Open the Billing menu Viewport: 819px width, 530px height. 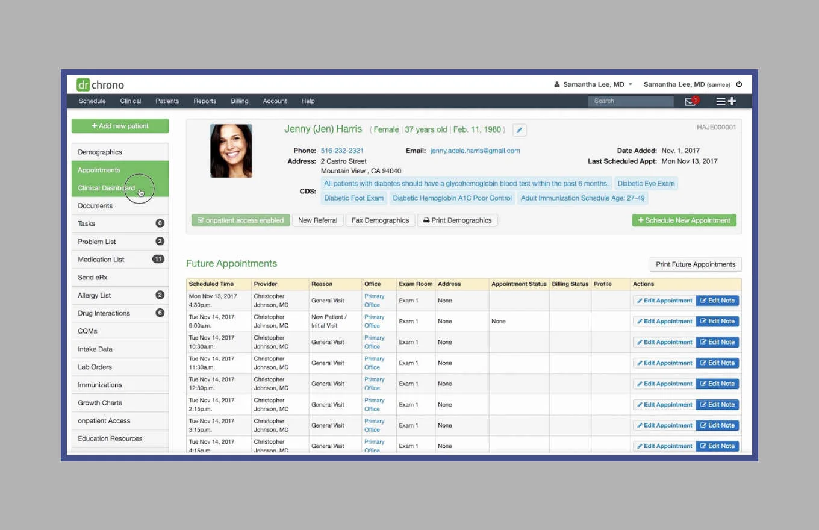[239, 101]
